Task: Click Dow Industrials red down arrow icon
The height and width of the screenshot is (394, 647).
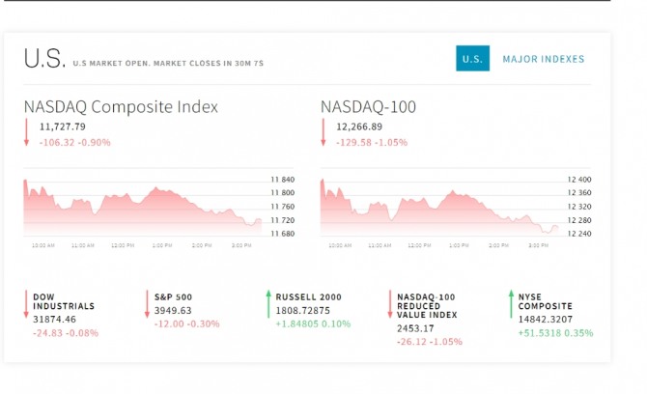Action: pyautogui.click(x=27, y=303)
